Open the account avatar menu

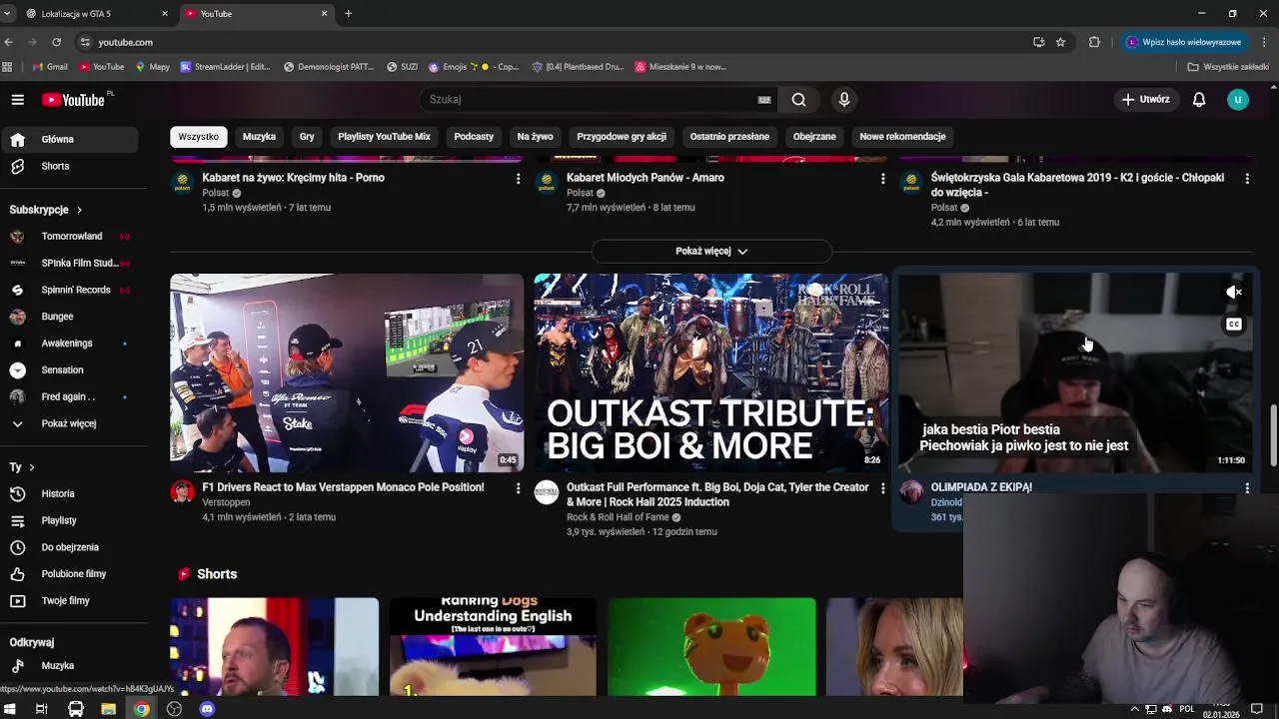pos(1238,99)
